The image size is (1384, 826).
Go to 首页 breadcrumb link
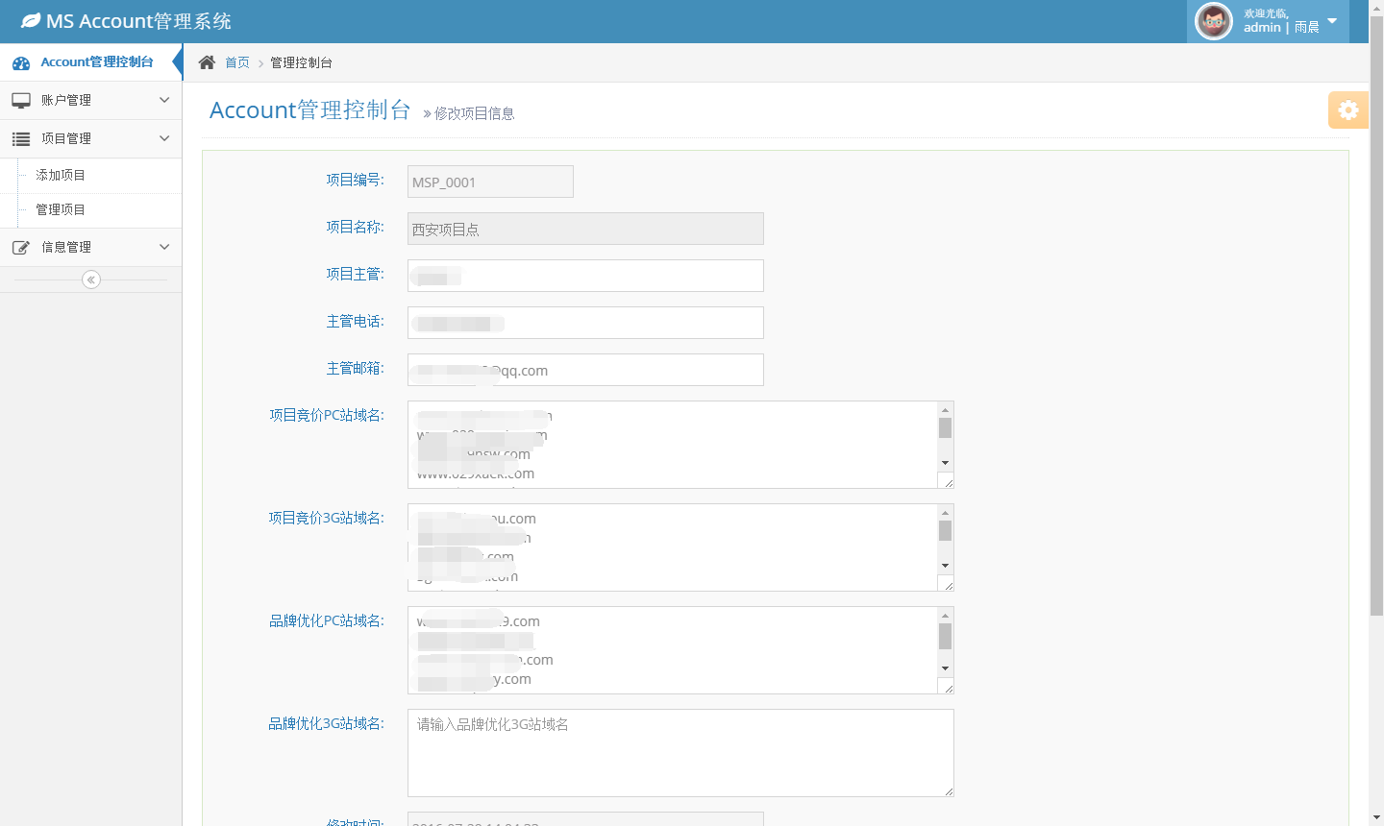tap(237, 62)
